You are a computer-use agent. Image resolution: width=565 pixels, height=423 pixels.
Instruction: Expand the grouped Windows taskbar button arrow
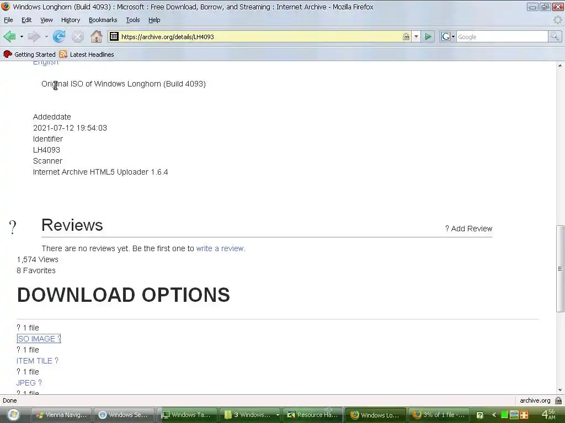click(x=278, y=415)
